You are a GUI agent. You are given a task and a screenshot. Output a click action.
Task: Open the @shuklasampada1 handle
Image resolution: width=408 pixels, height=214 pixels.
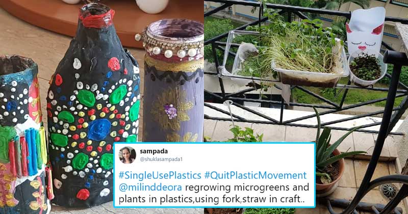(161, 159)
